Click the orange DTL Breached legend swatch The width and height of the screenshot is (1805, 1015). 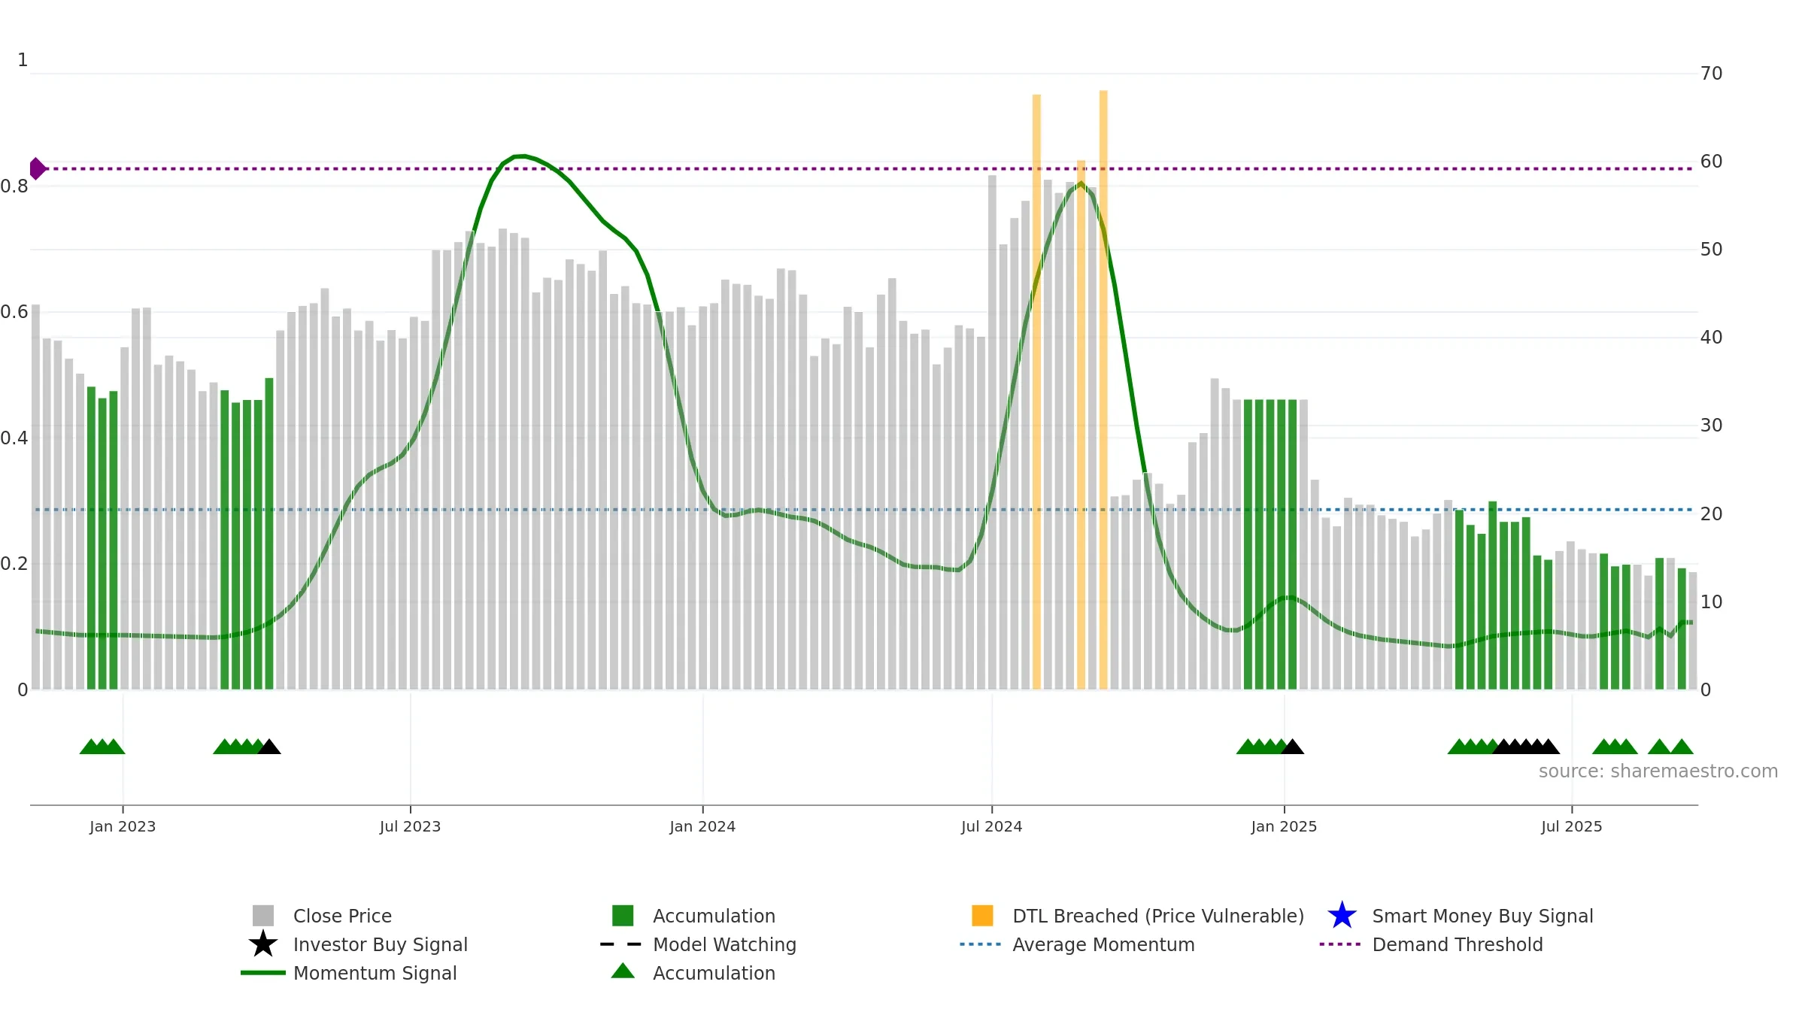(982, 916)
